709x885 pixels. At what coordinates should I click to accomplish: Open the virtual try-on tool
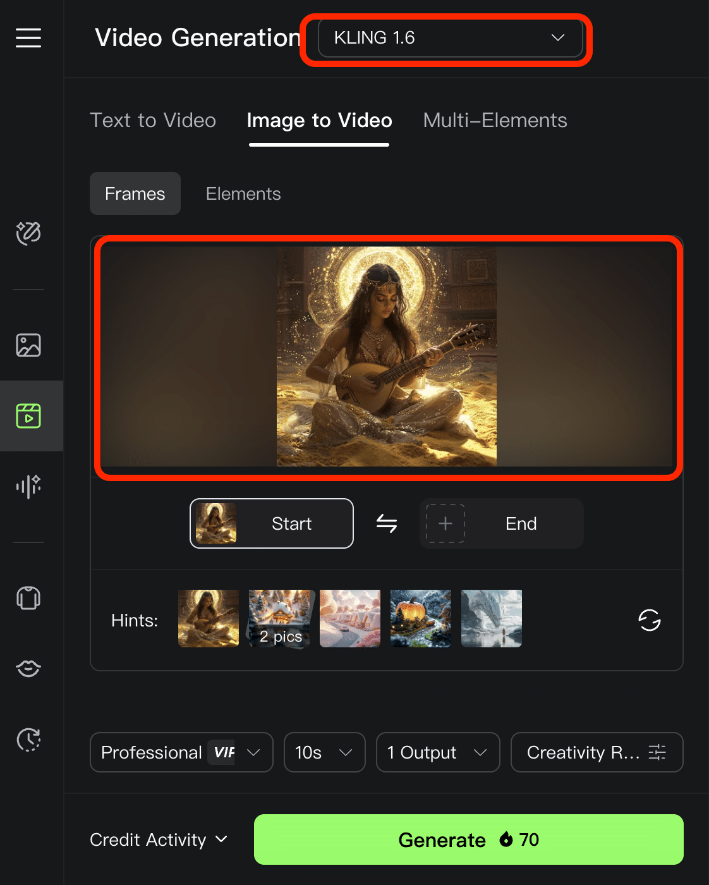28,597
